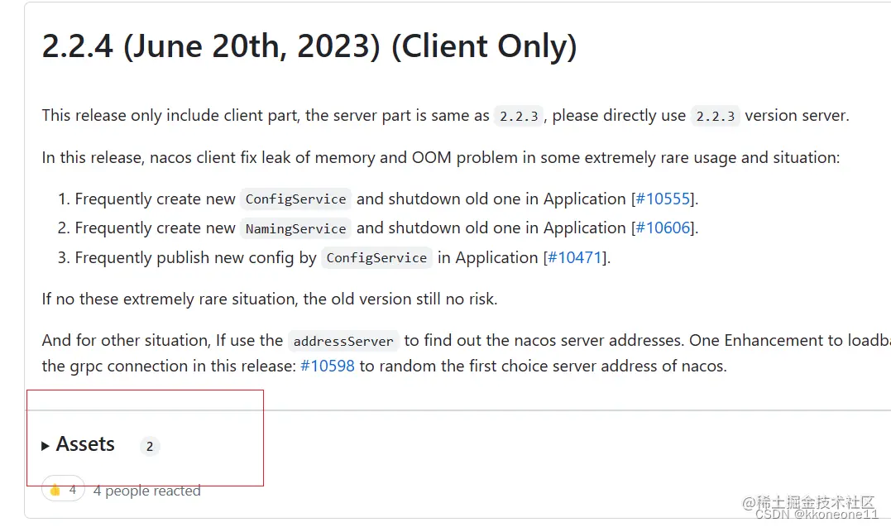Click ConfigService code label in item 3
The image size is (891, 527).
376,258
